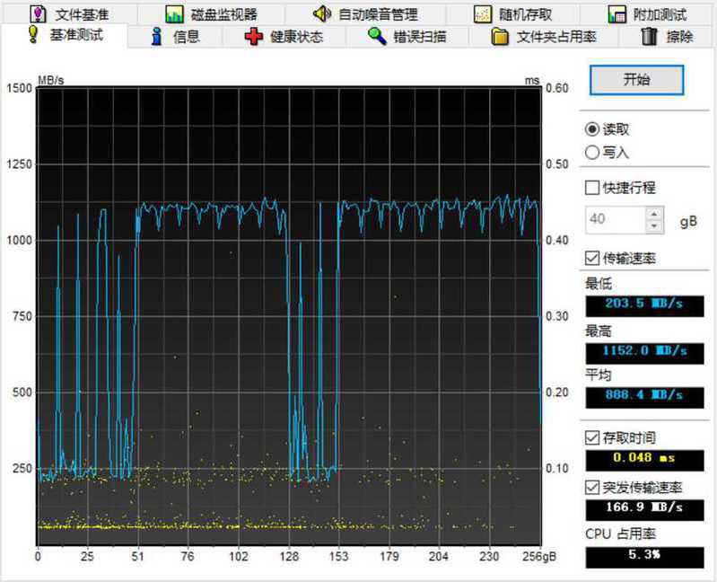This screenshot has height=582, width=717.
Task: Click the CPU 占用率 label
Action: pyautogui.click(x=620, y=534)
